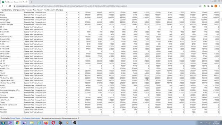The image size is (222, 125).
Task: Select the Jaguar-Klasse (140) cell
Action: click(x=12, y=81)
